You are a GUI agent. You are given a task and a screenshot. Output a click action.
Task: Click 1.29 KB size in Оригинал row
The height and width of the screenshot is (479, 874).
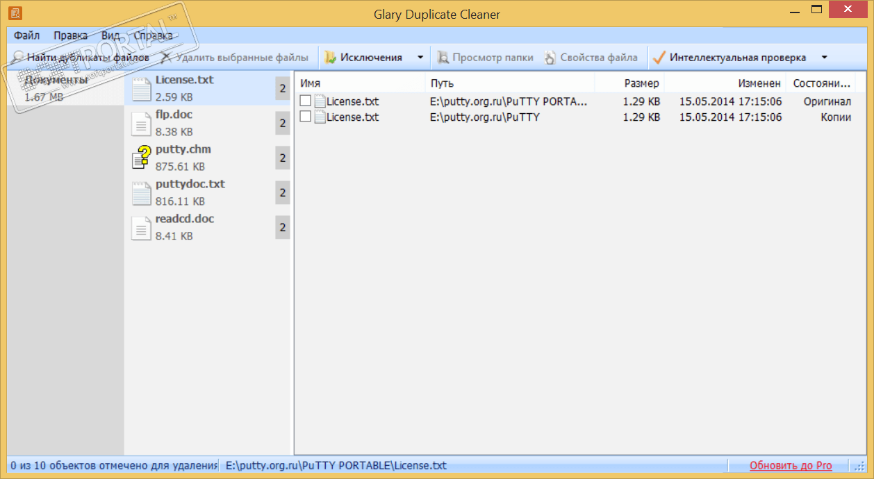(641, 101)
